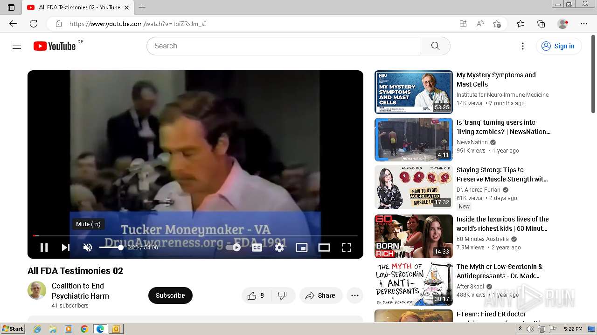
Task: Click Dr. Andrea Furlan channel name
Action: (478, 190)
